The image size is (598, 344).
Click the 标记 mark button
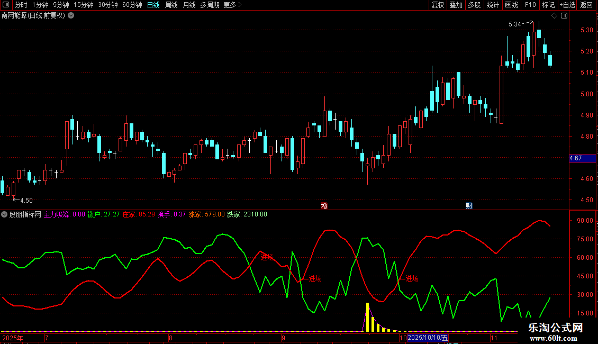548,5
